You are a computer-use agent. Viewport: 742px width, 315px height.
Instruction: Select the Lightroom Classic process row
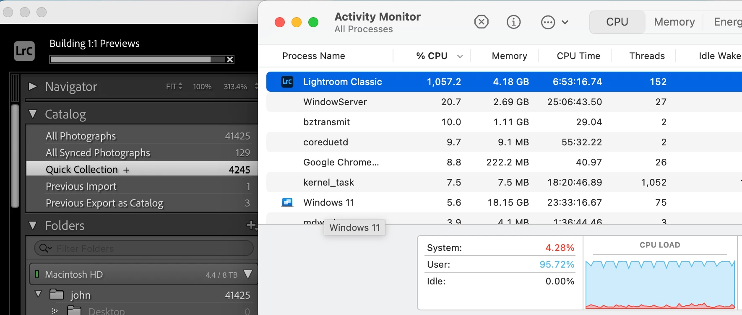(504, 82)
